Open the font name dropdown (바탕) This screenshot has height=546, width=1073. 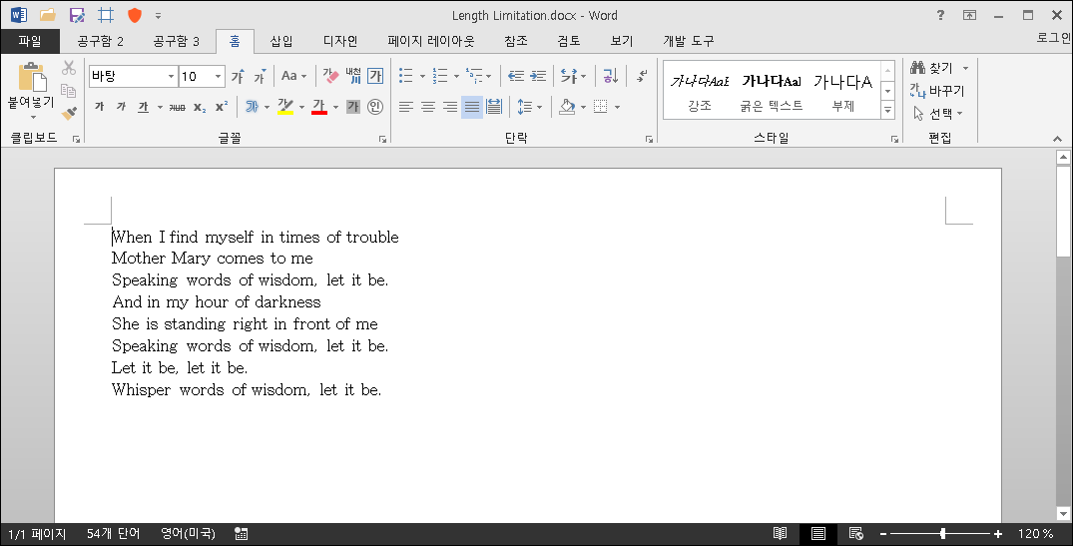point(171,77)
